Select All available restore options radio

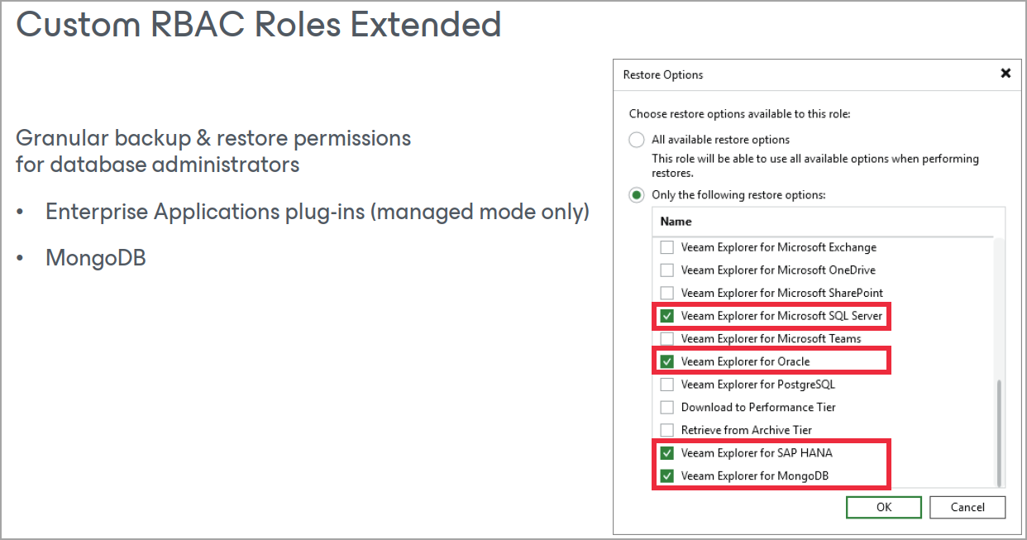click(x=637, y=140)
